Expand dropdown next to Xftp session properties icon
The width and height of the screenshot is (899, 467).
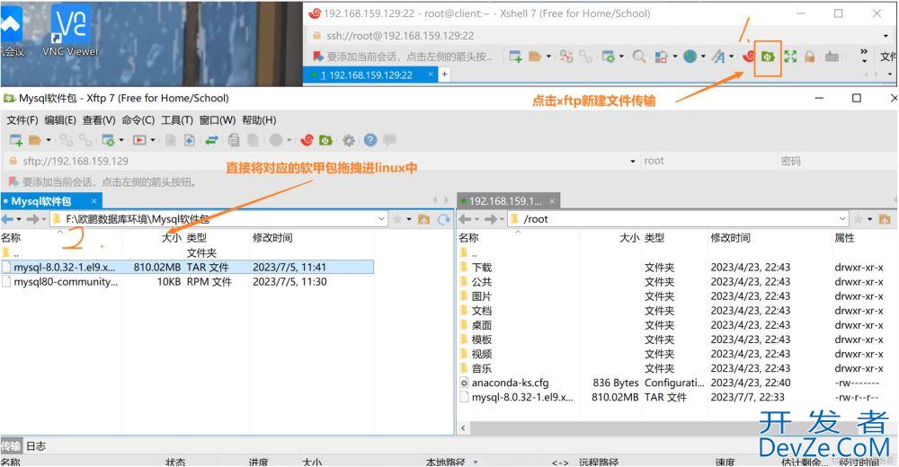point(121,140)
